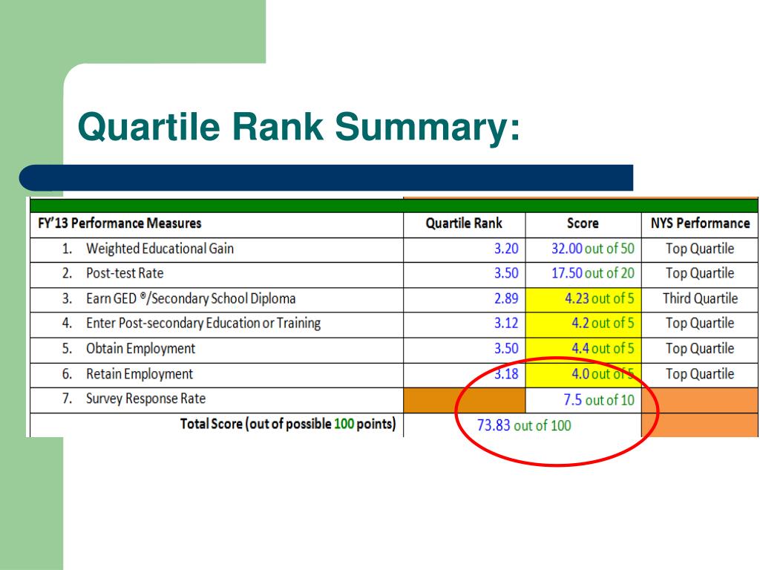Click the score '4.23 out of 5'
Screen dimensions: 760x570
(x=599, y=298)
